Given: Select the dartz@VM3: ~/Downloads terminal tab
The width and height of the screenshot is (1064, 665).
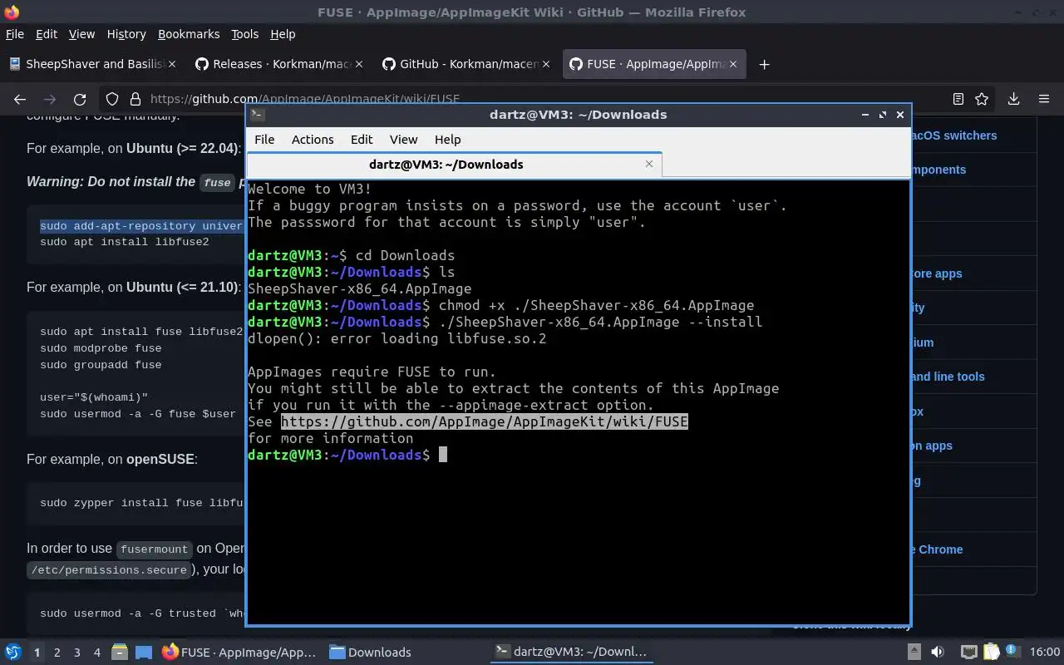Looking at the screenshot, I should pos(454,164).
